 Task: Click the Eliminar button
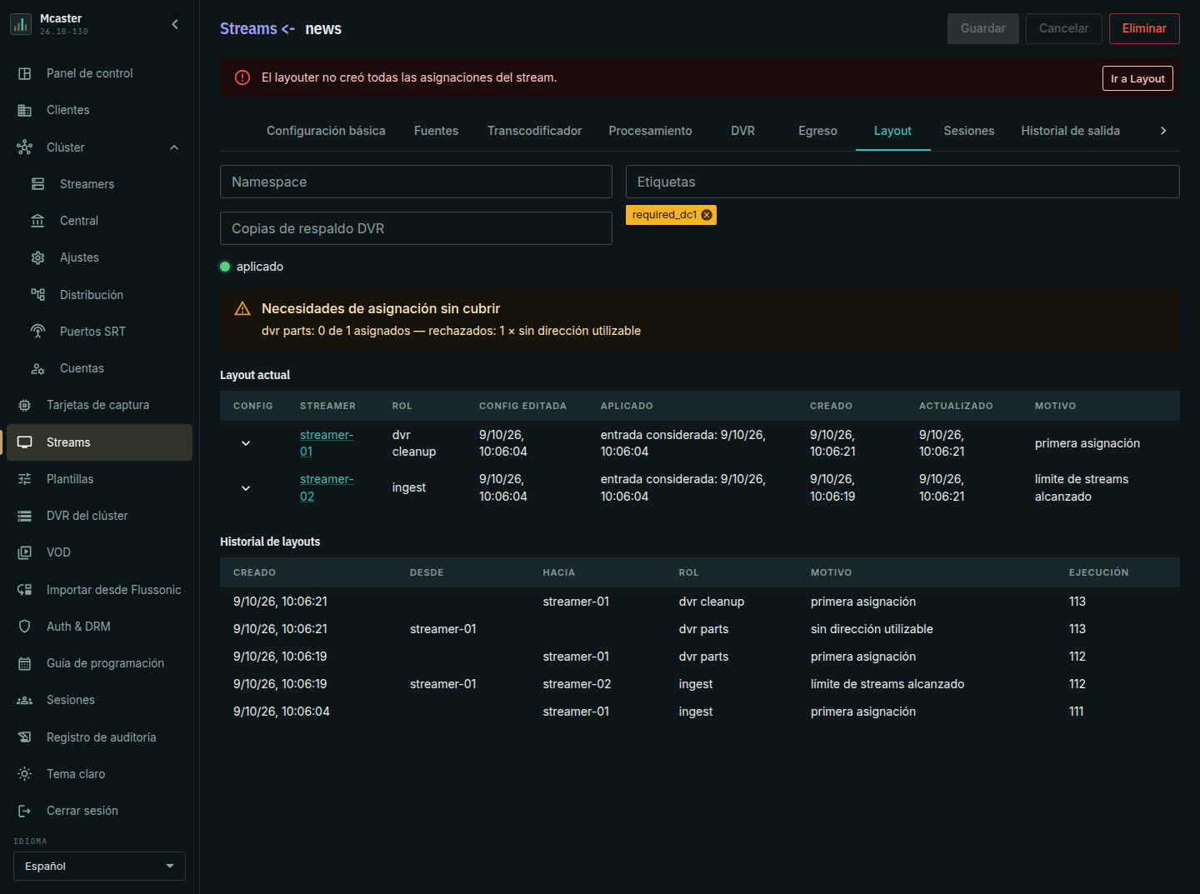pos(1144,28)
